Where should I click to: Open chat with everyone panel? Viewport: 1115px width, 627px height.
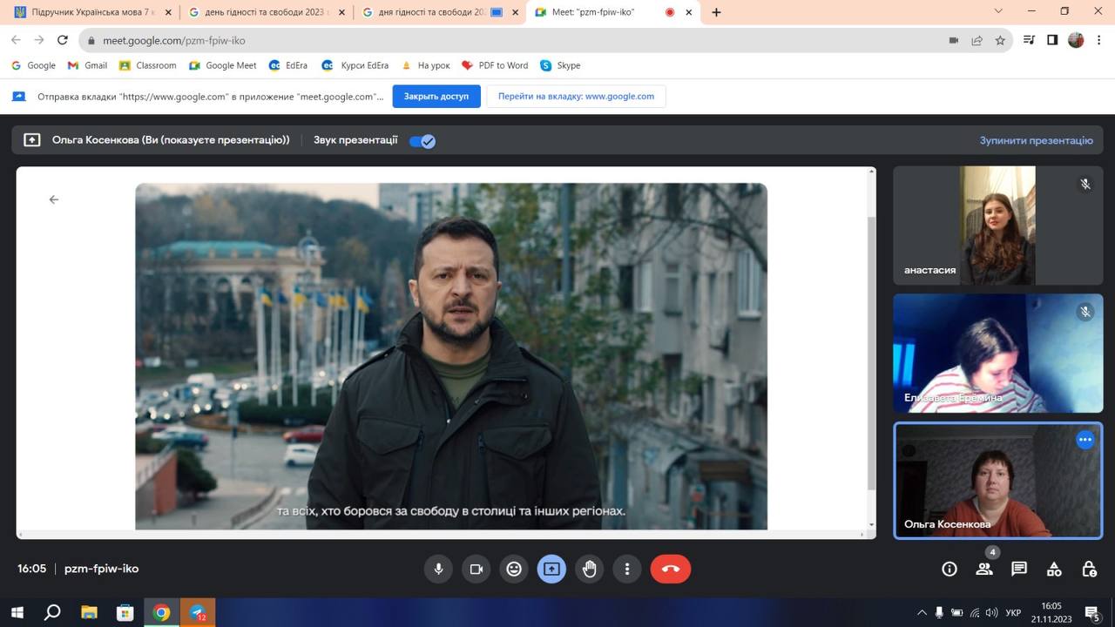coord(1018,569)
